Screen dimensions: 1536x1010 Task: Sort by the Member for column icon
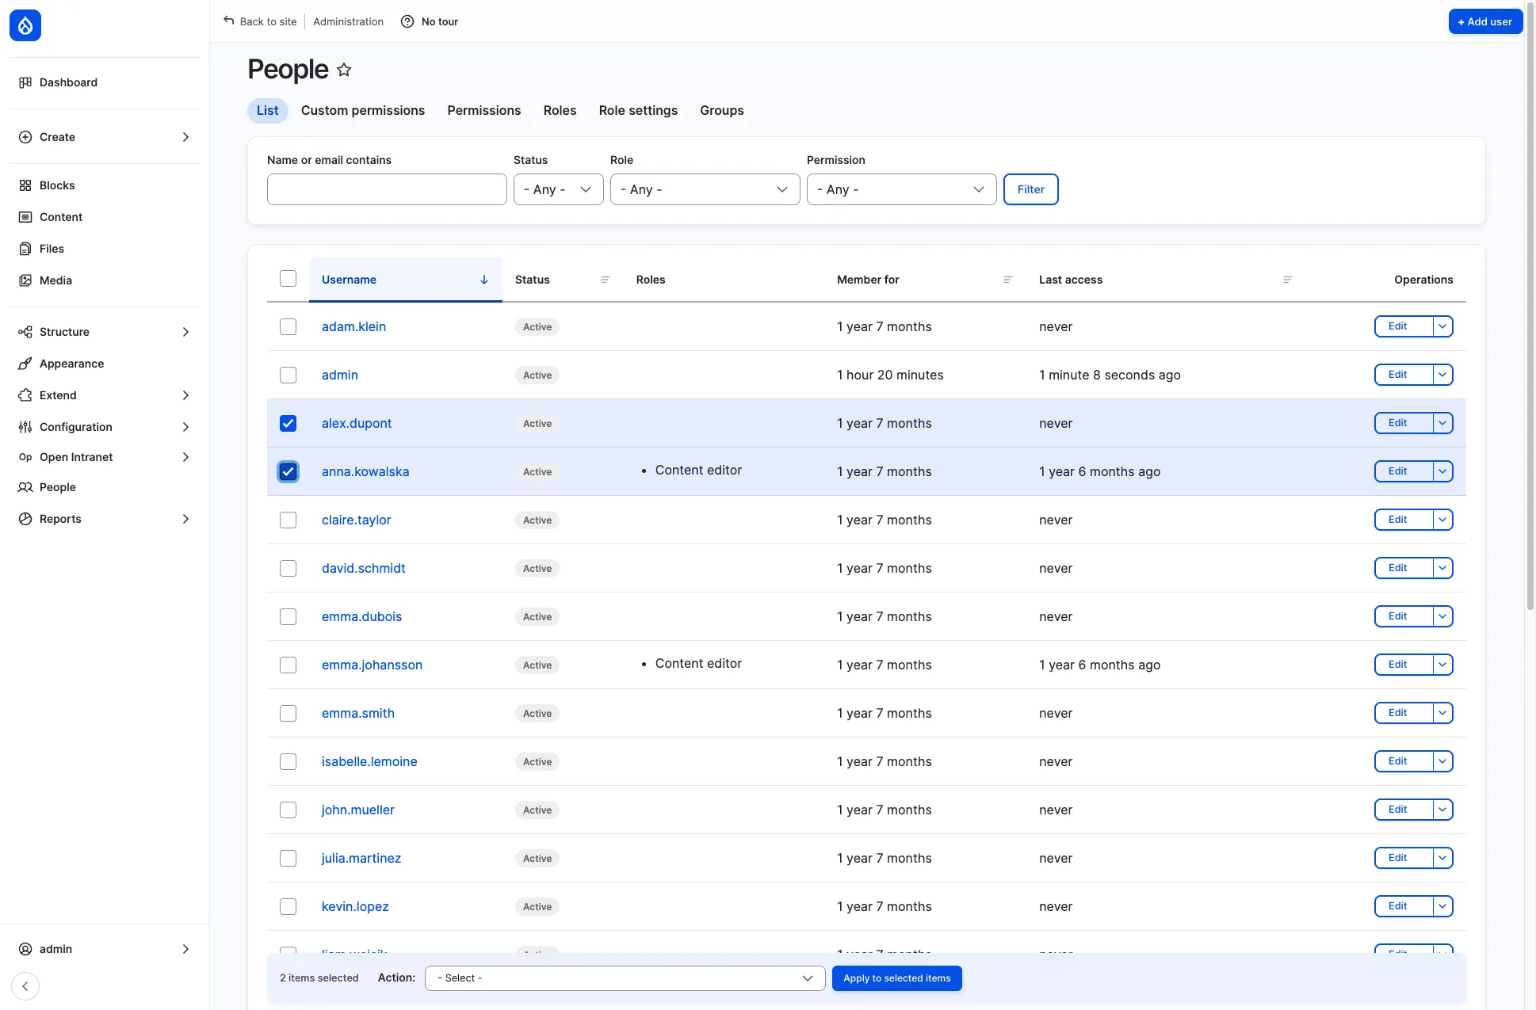[1007, 280]
